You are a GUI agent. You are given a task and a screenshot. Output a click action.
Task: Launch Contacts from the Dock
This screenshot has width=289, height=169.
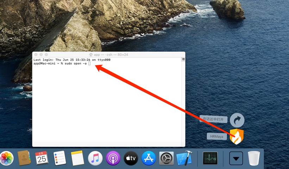24,158
